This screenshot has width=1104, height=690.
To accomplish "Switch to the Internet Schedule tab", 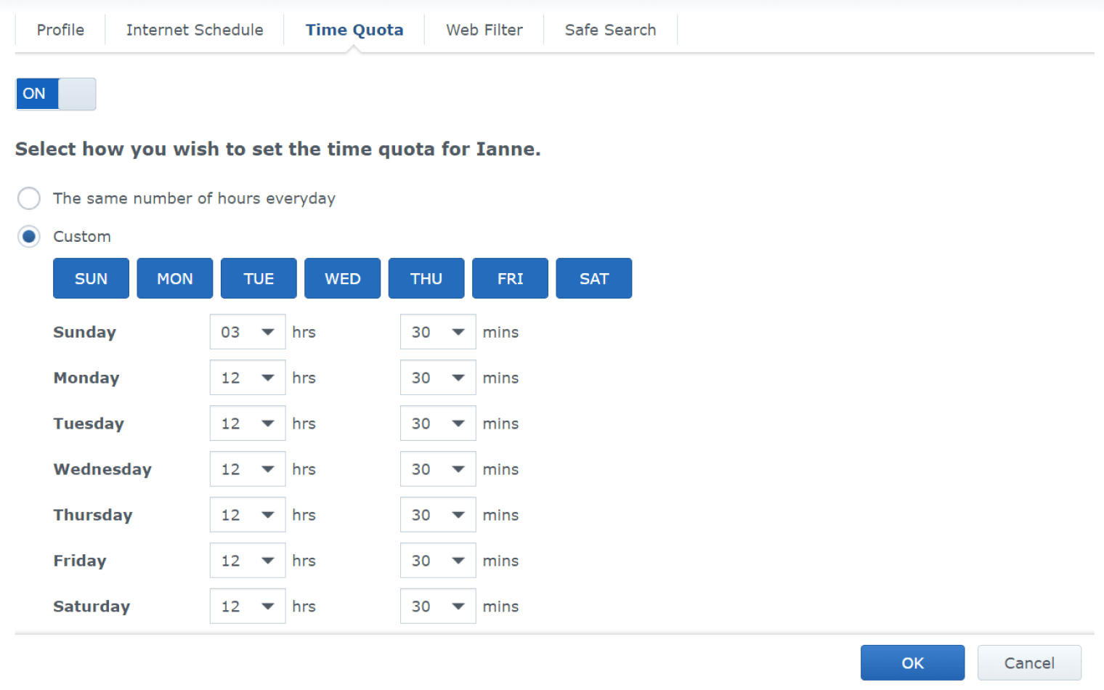I will click(195, 30).
